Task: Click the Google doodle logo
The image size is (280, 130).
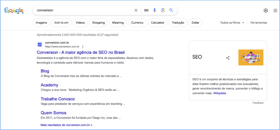Action: 14,11
